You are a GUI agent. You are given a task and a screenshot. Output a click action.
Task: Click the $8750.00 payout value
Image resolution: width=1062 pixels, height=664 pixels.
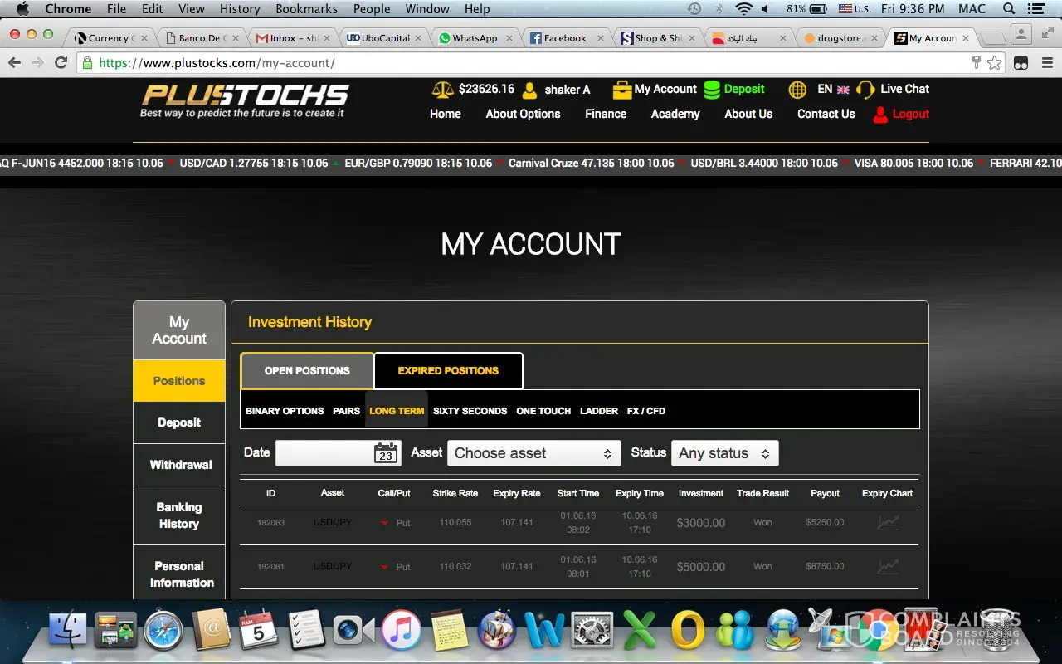coord(825,566)
